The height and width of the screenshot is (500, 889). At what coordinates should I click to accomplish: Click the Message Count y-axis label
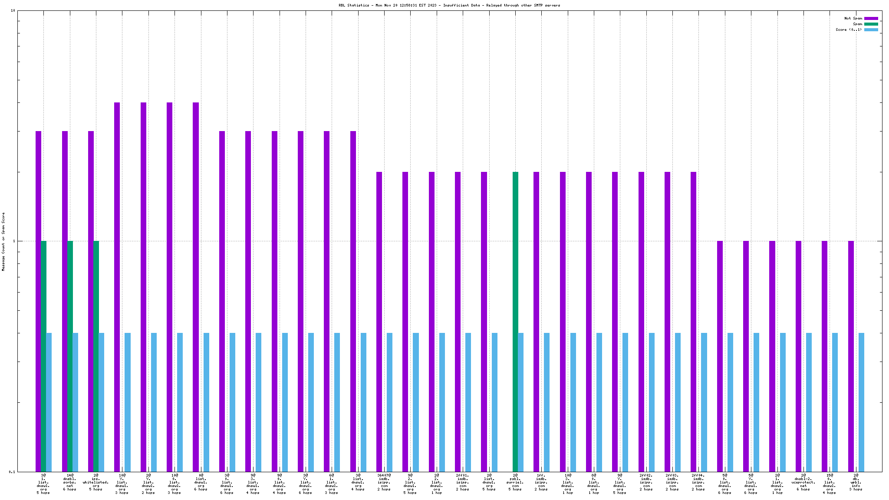(x=3, y=241)
